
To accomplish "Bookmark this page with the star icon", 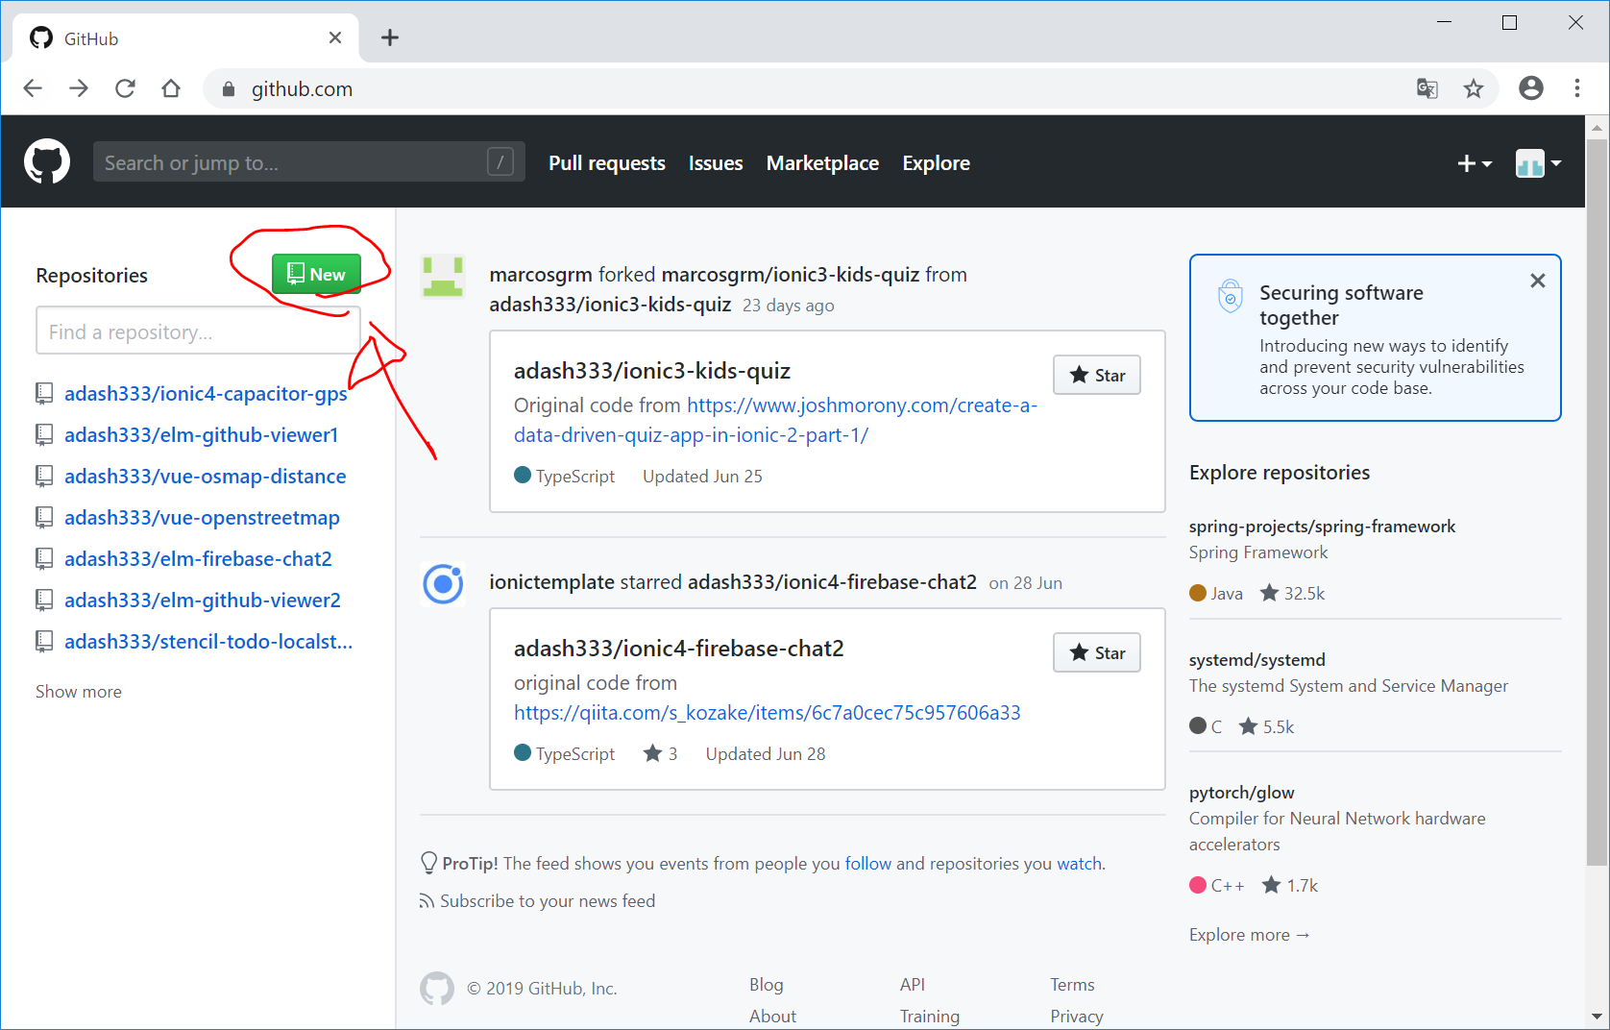I will pos(1473,88).
